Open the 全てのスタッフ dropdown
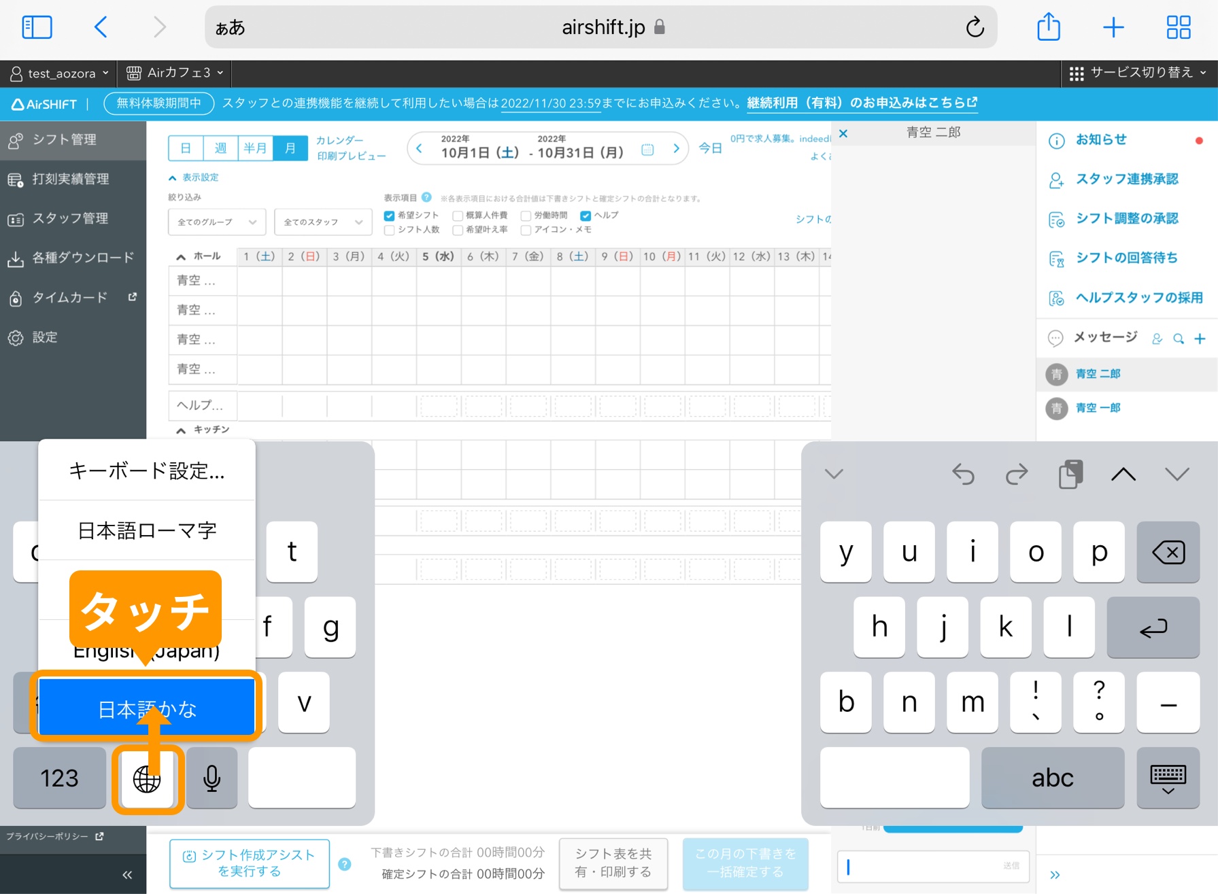The height and width of the screenshot is (894, 1218). pyautogui.click(x=322, y=222)
